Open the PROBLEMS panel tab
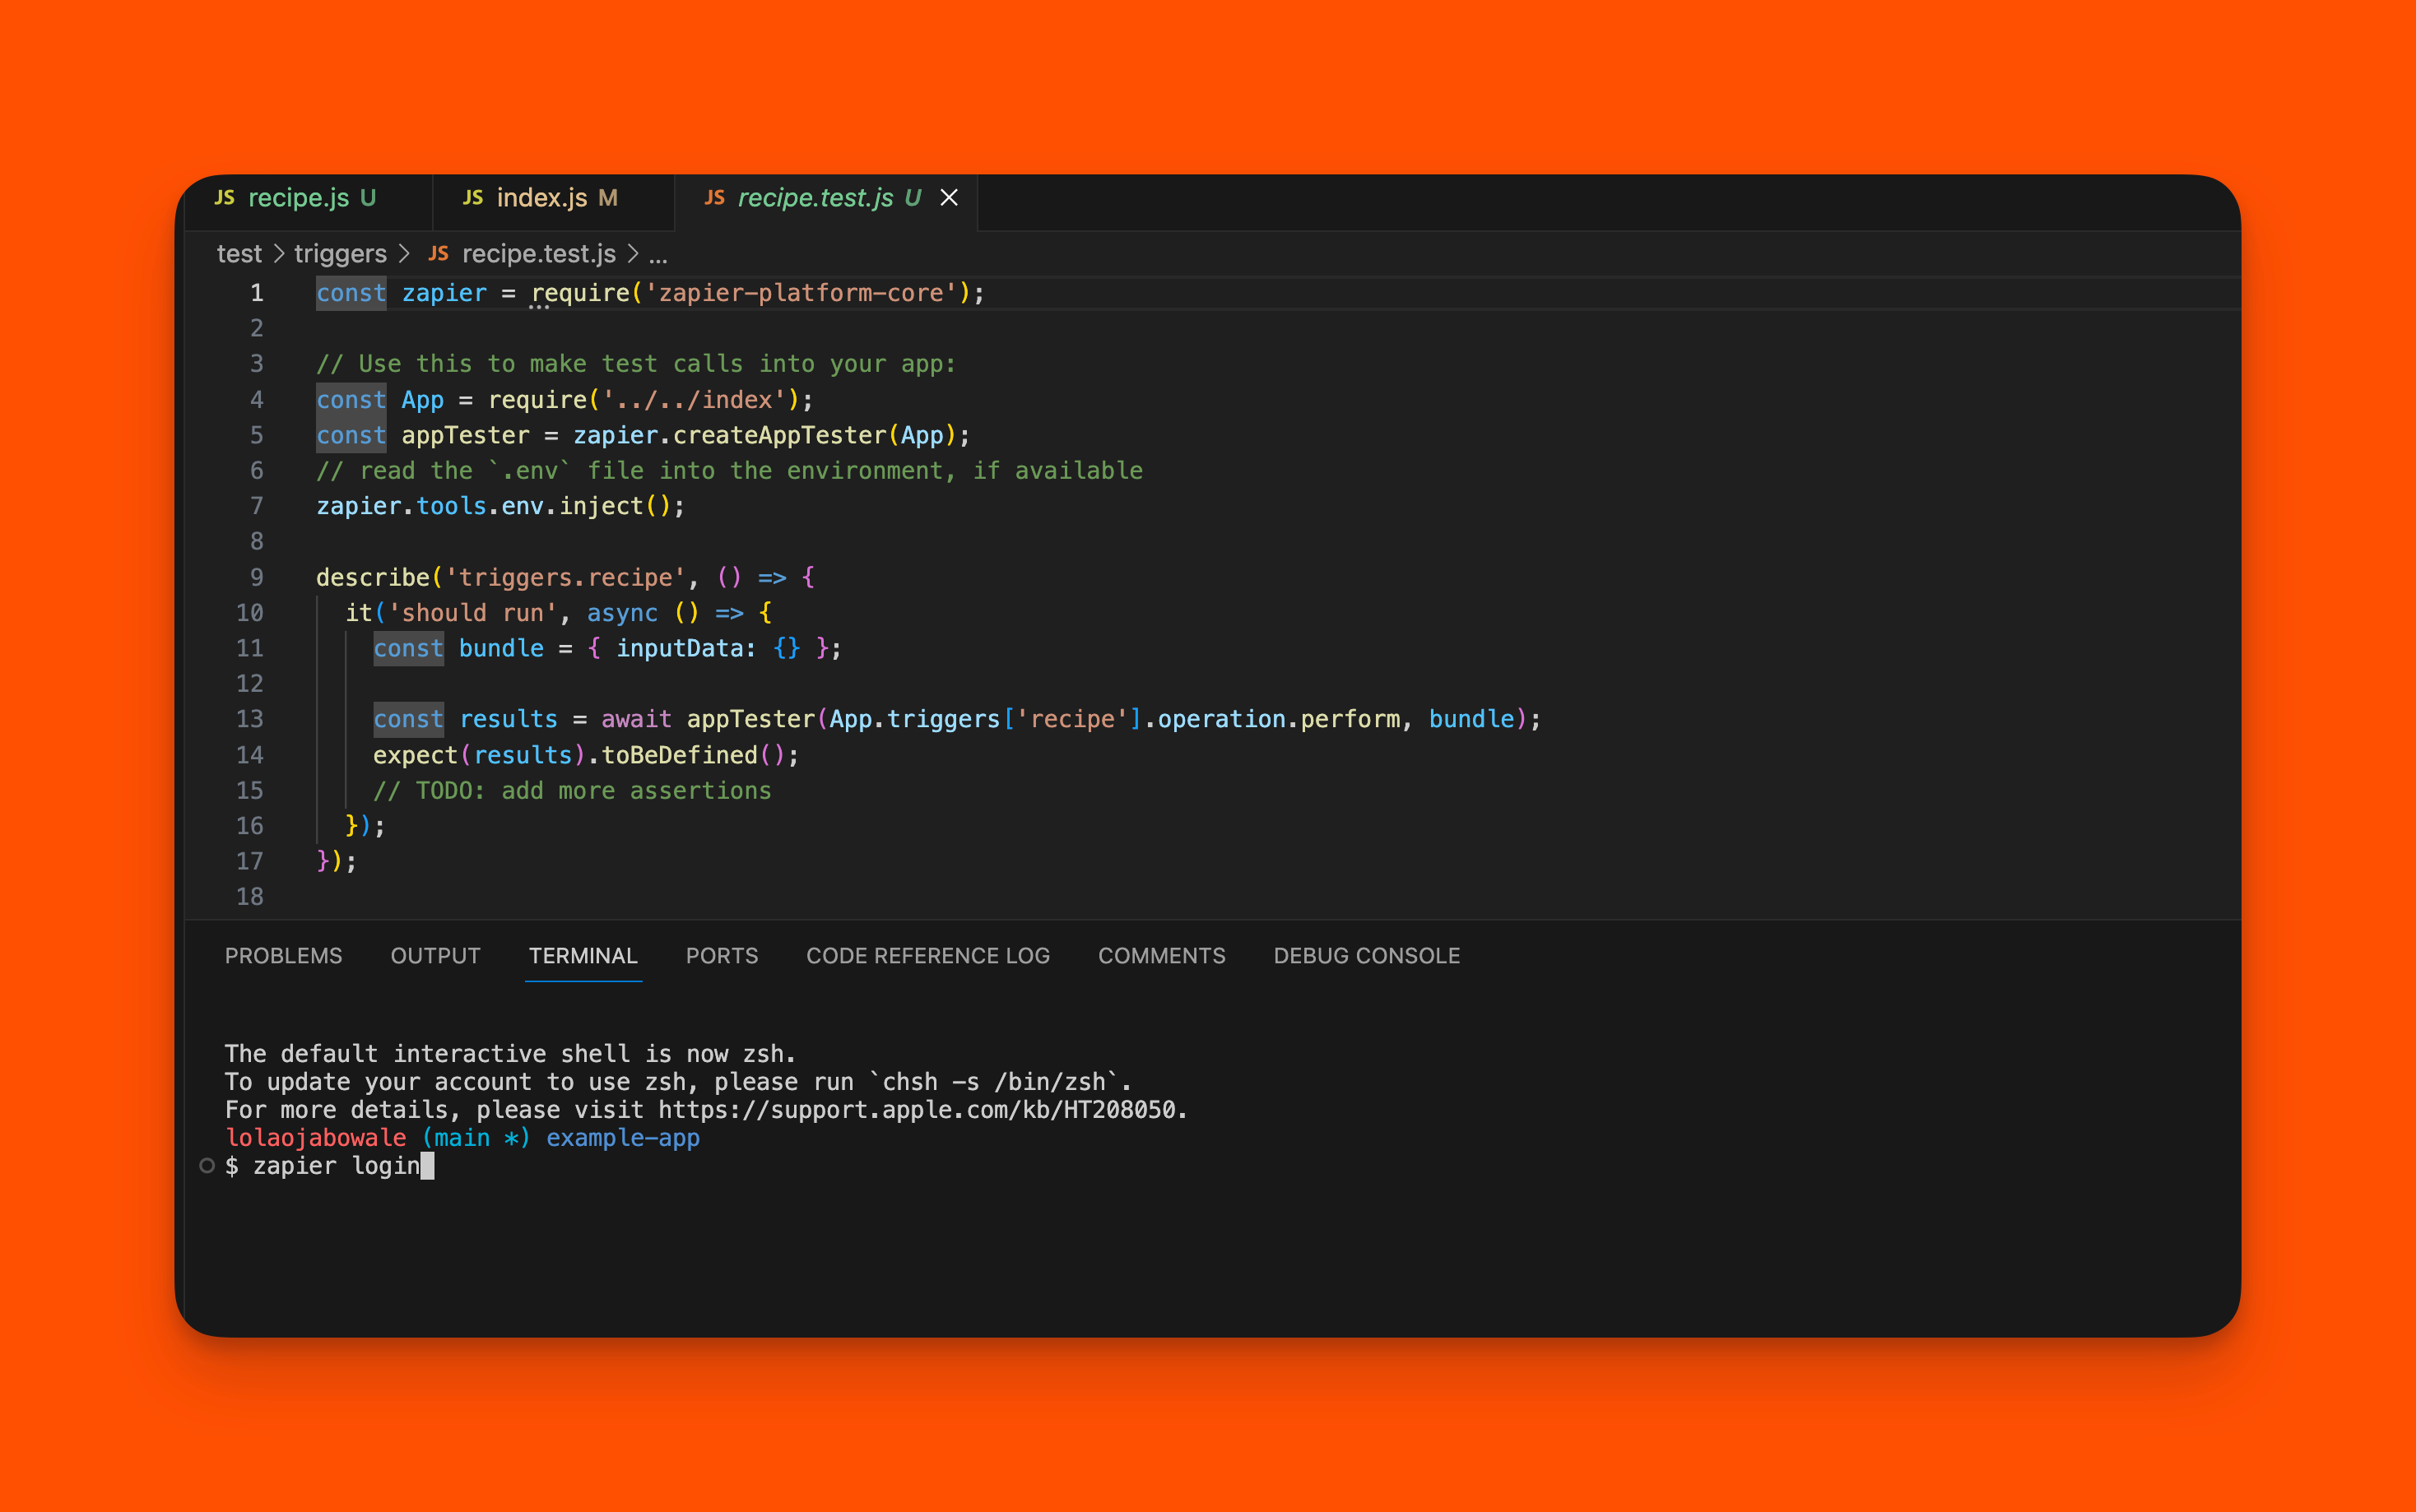The height and width of the screenshot is (1512, 2416). coord(283,956)
